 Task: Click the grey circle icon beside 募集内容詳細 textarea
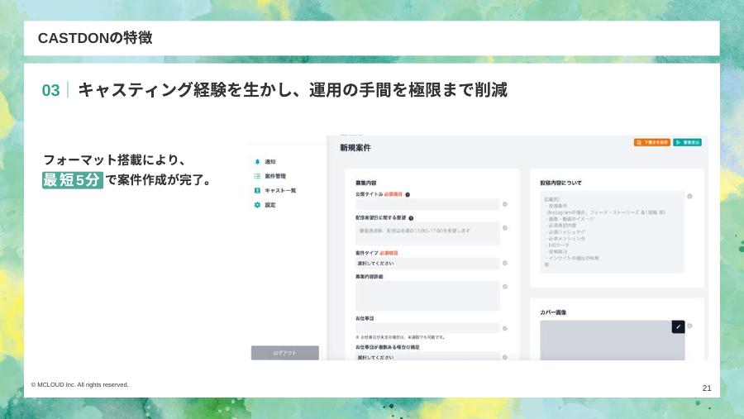505,287
